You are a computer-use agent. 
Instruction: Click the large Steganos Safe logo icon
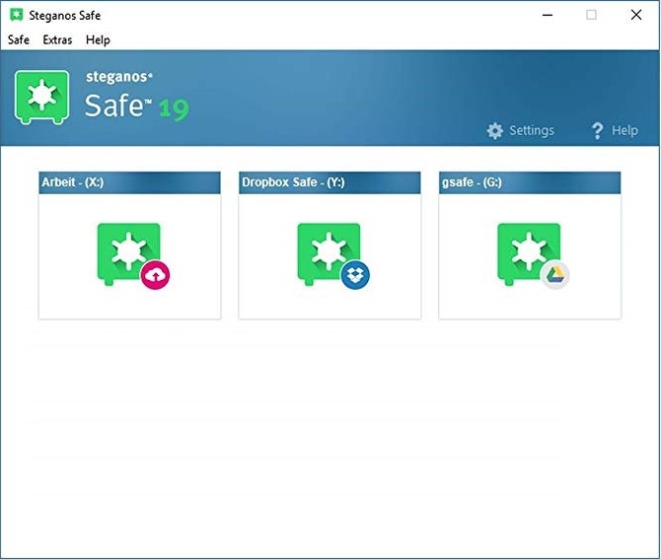(x=41, y=98)
